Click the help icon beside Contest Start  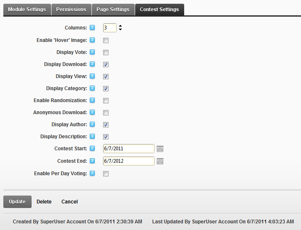(92, 149)
